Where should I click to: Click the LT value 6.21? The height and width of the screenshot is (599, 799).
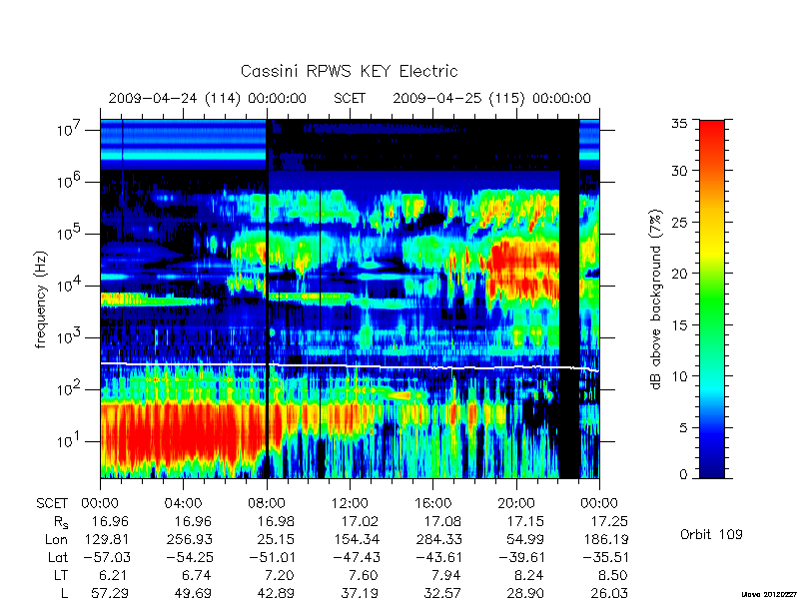[114, 575]
